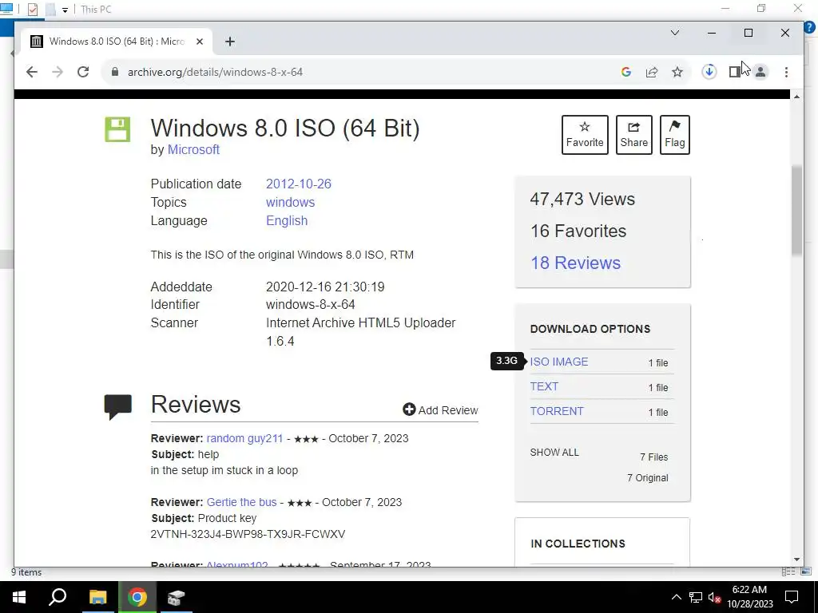Click the Chrome taskbar icon
This screenshot has height=613, width=818.
point(137,597)
